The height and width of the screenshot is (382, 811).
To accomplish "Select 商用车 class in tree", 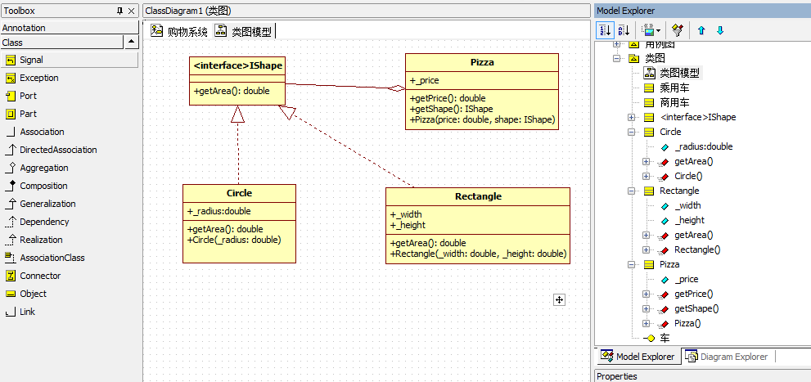I will (674, 102).
